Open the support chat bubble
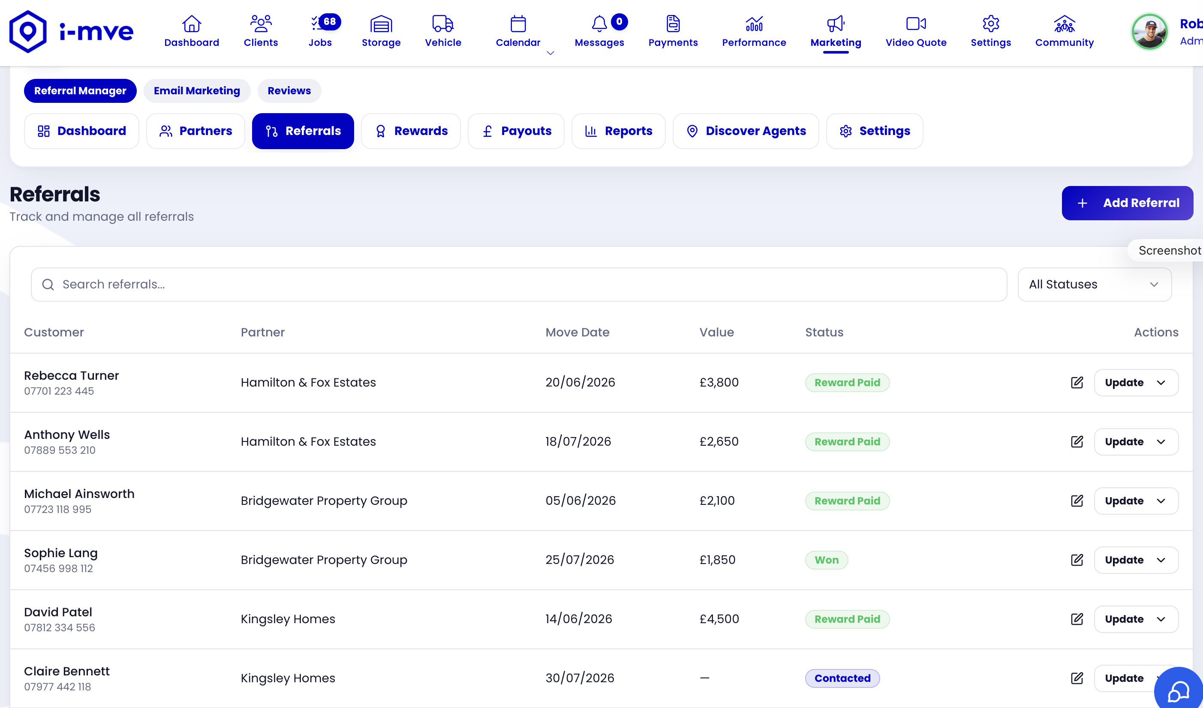Screen dimensions: 1203x708 (x=1178, y=690)
